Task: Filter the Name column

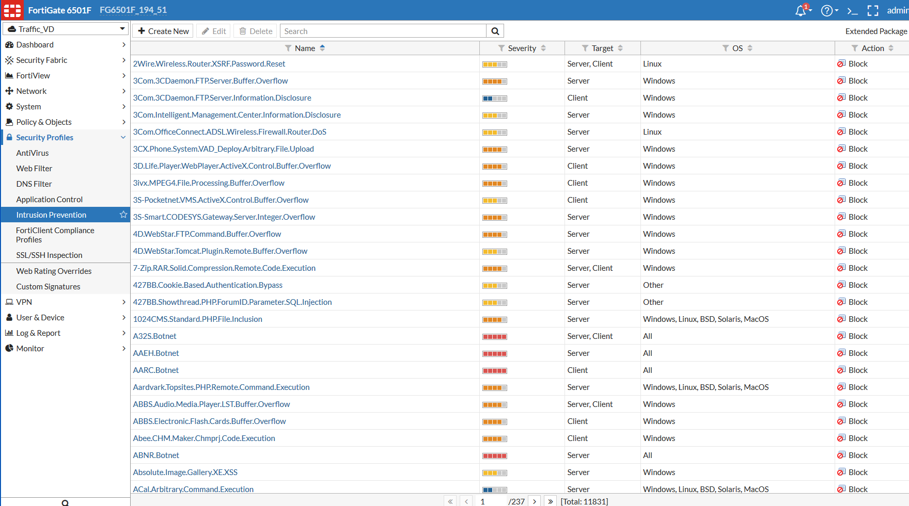Action: click(x=288, y=48)
